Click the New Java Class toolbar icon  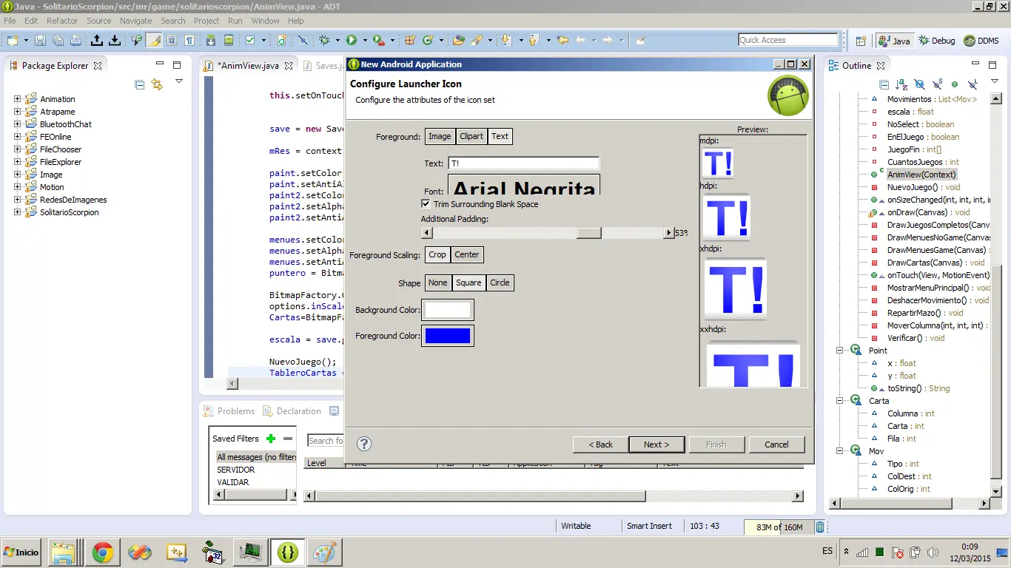pyautogui.click(x=428, y=41)
